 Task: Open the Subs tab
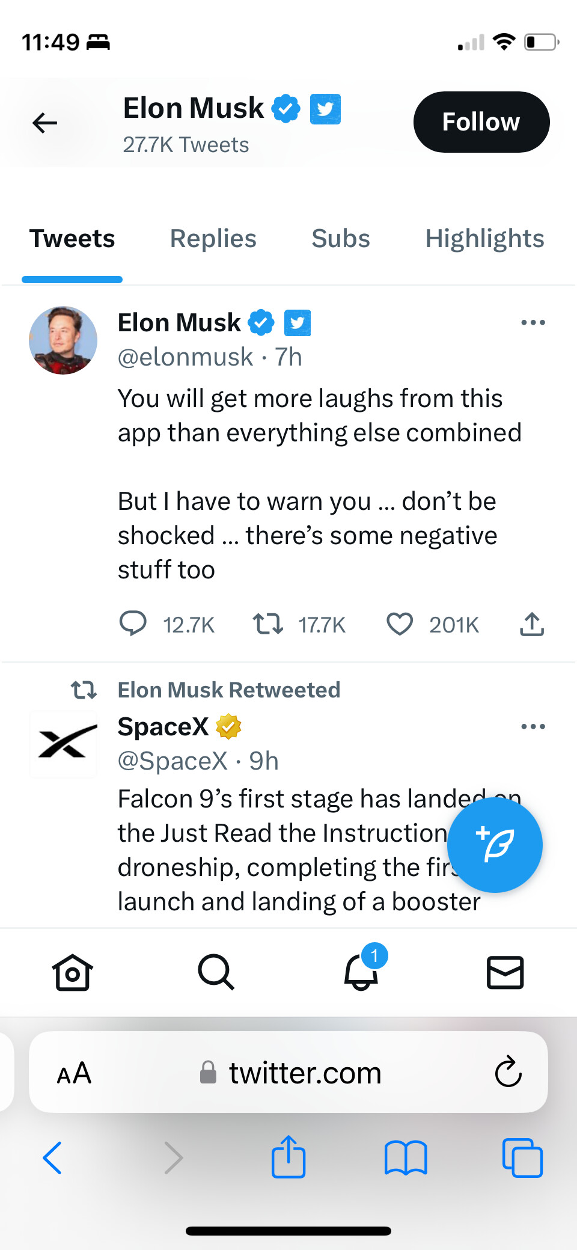(x=340, y=239)
